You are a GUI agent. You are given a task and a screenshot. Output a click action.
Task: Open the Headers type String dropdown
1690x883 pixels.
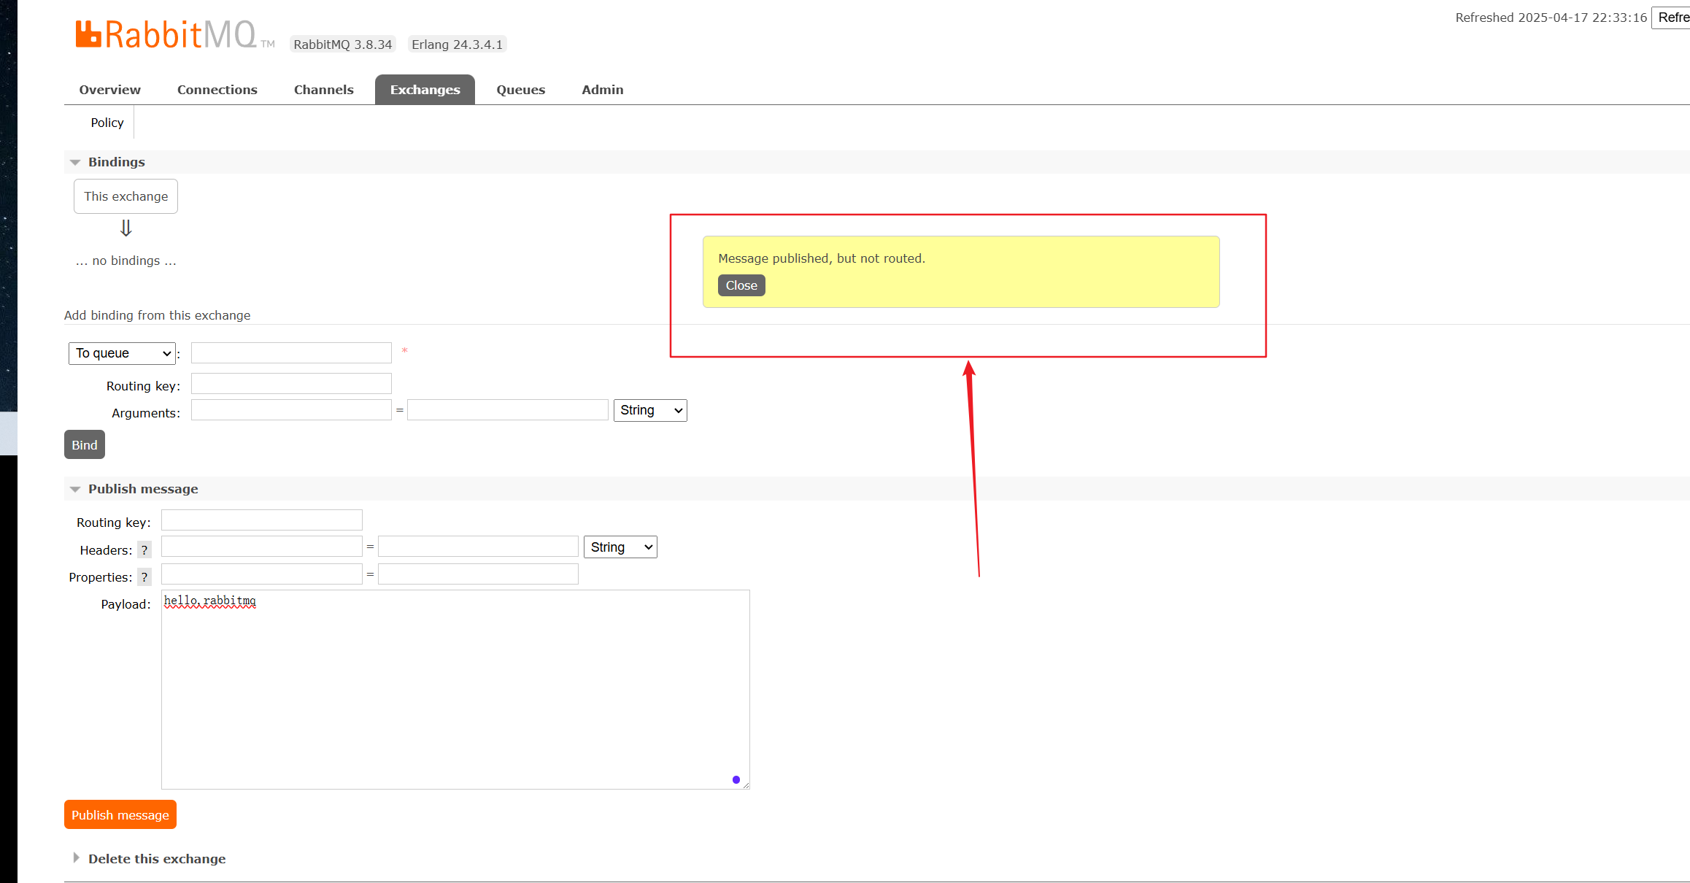[620, 547]
